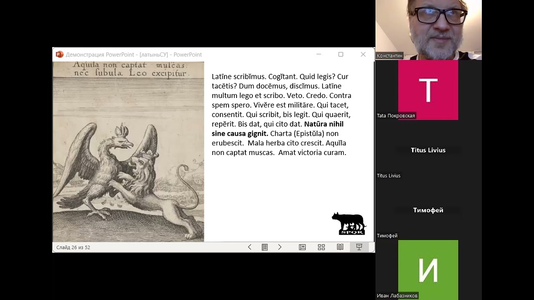Screen dimensions: 534x300
Task: Click the slide counter "Слайд 26 из 52"
Action: pyautogui.click(x=73, y=247)
